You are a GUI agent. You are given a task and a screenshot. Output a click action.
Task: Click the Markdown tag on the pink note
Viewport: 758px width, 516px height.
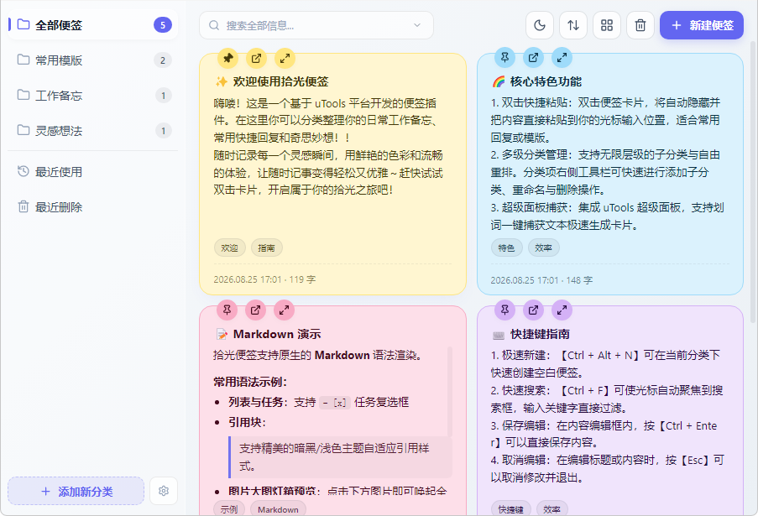(278, 509)
